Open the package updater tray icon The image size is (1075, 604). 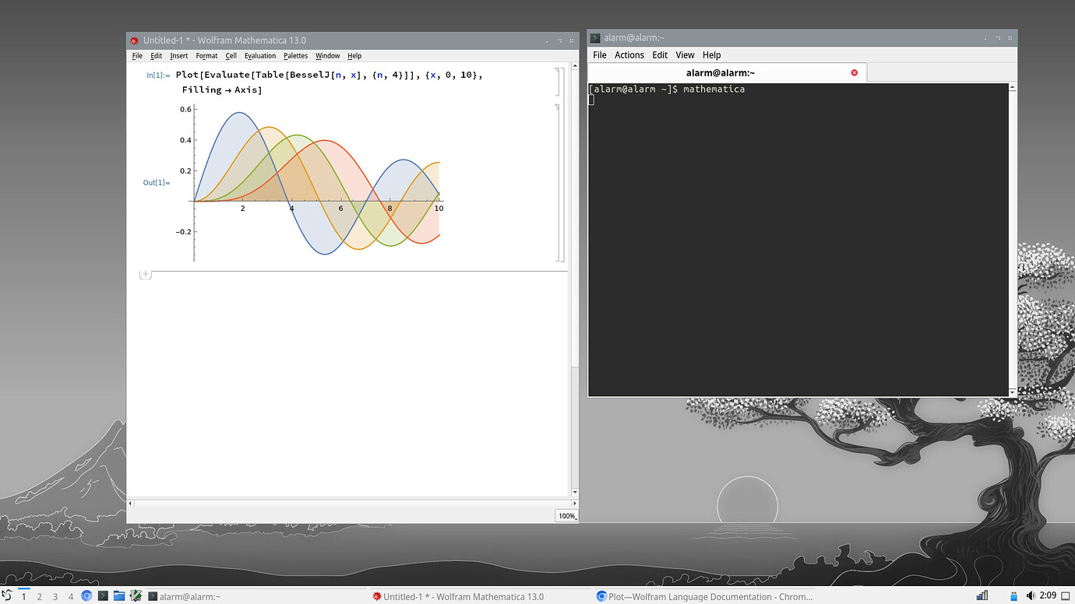[1013, 595]
